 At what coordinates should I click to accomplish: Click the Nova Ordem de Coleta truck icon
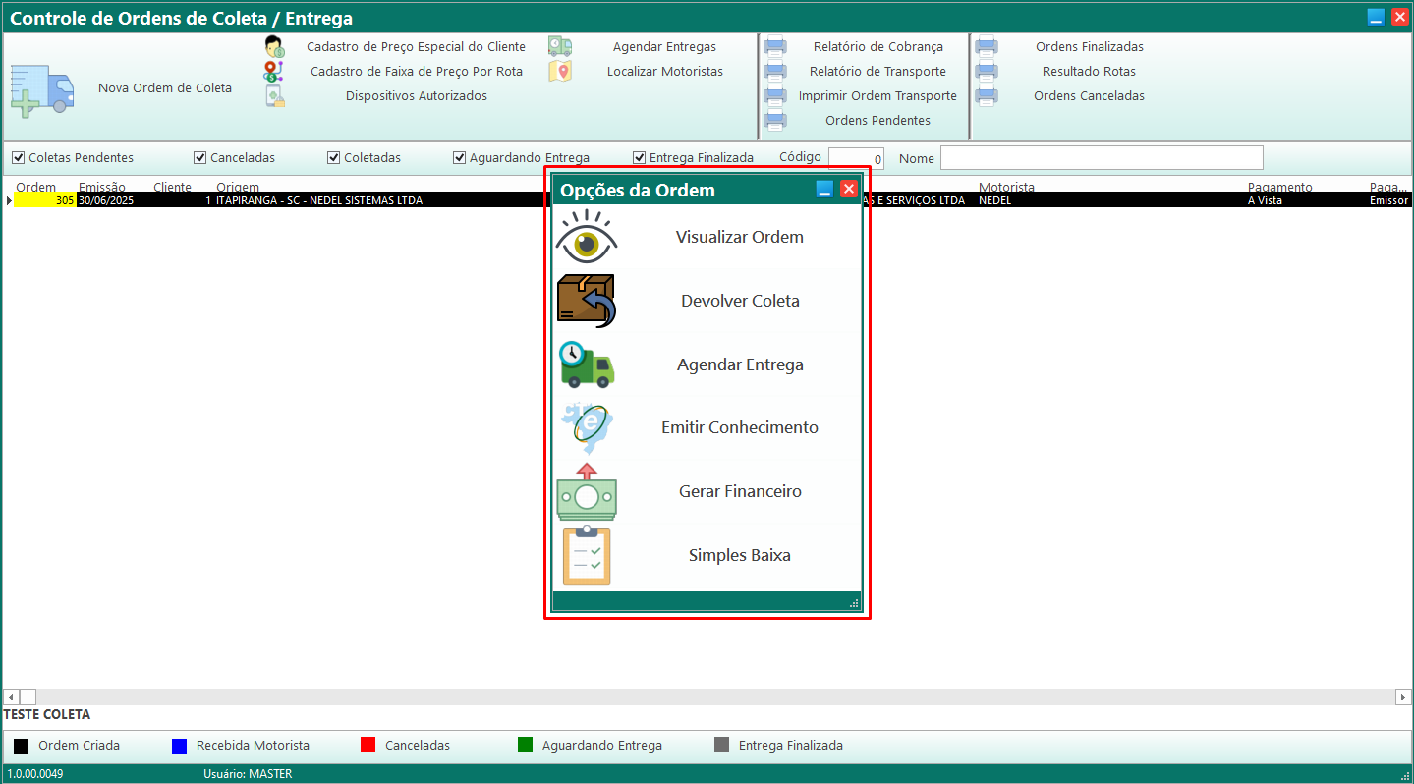pyautogui.click(x=42, y=90)
